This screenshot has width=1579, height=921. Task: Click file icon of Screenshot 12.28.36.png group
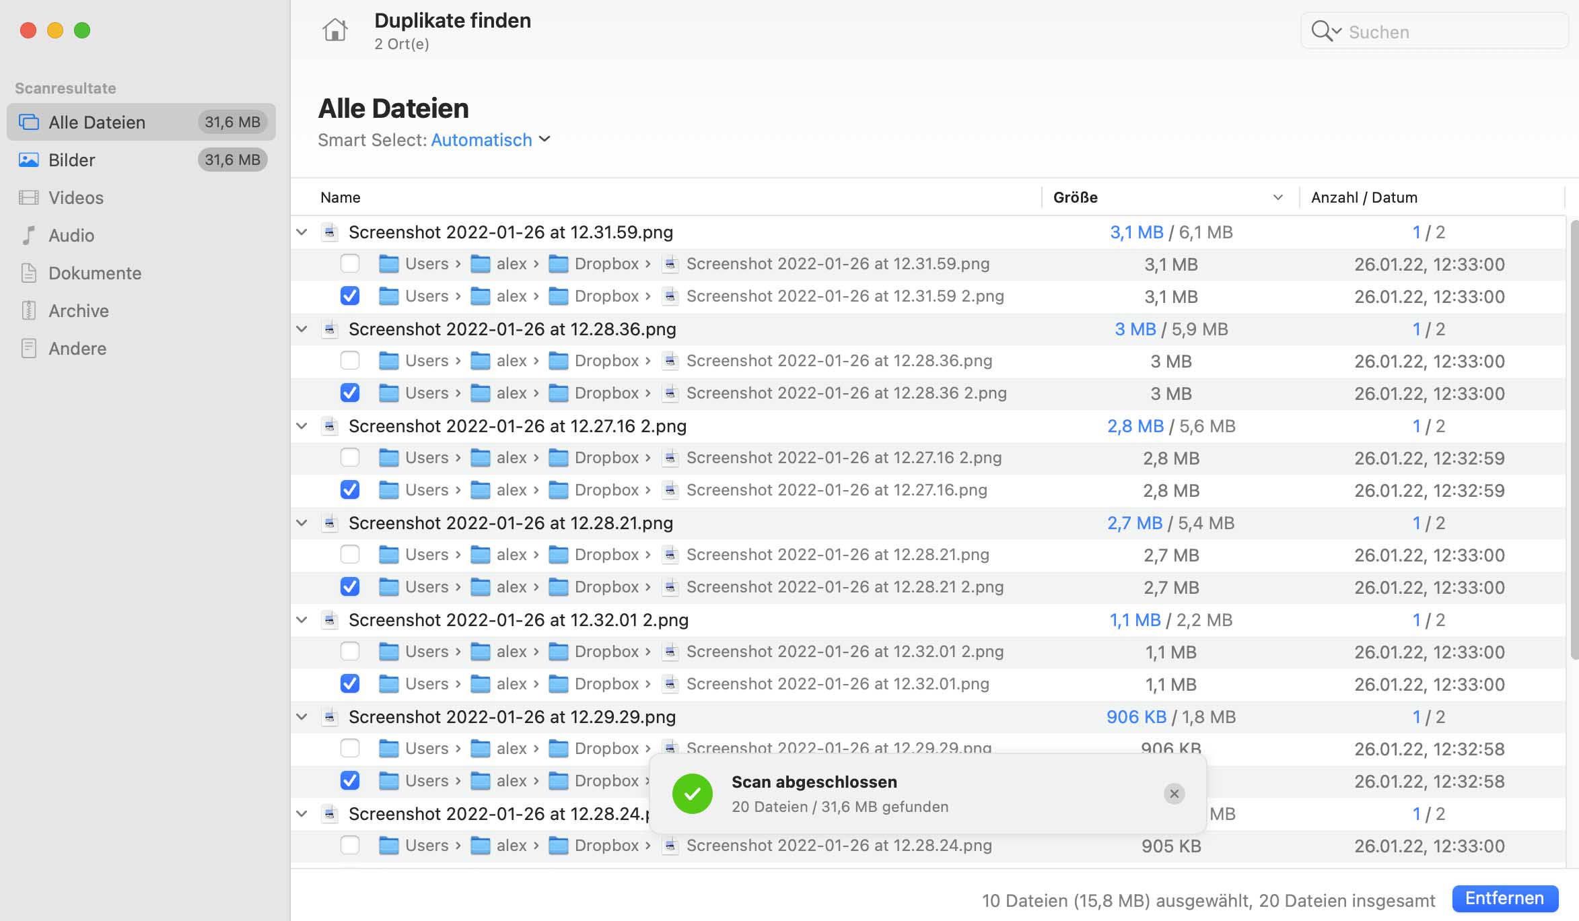[x=329, y=329]
